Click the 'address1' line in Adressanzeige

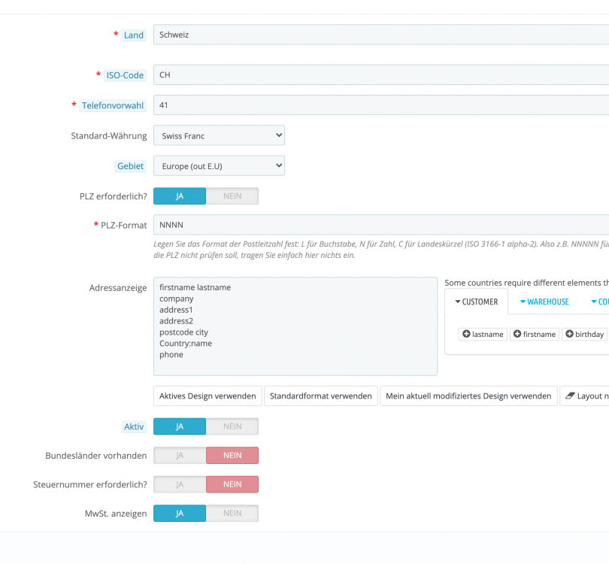point(176,310)
